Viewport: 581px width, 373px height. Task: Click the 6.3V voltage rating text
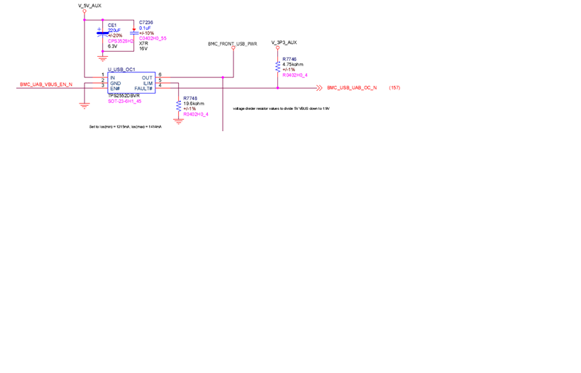pyautogui.click(x=112, y=46)
